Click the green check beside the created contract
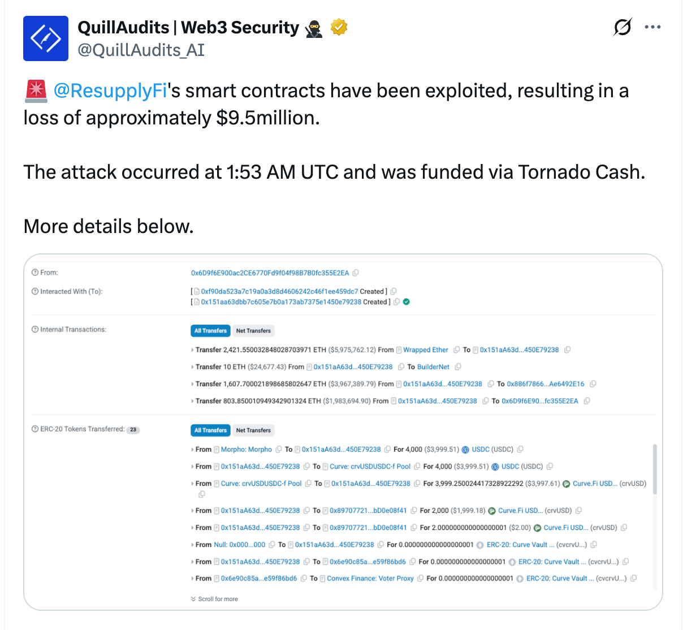 click(406, 301)
